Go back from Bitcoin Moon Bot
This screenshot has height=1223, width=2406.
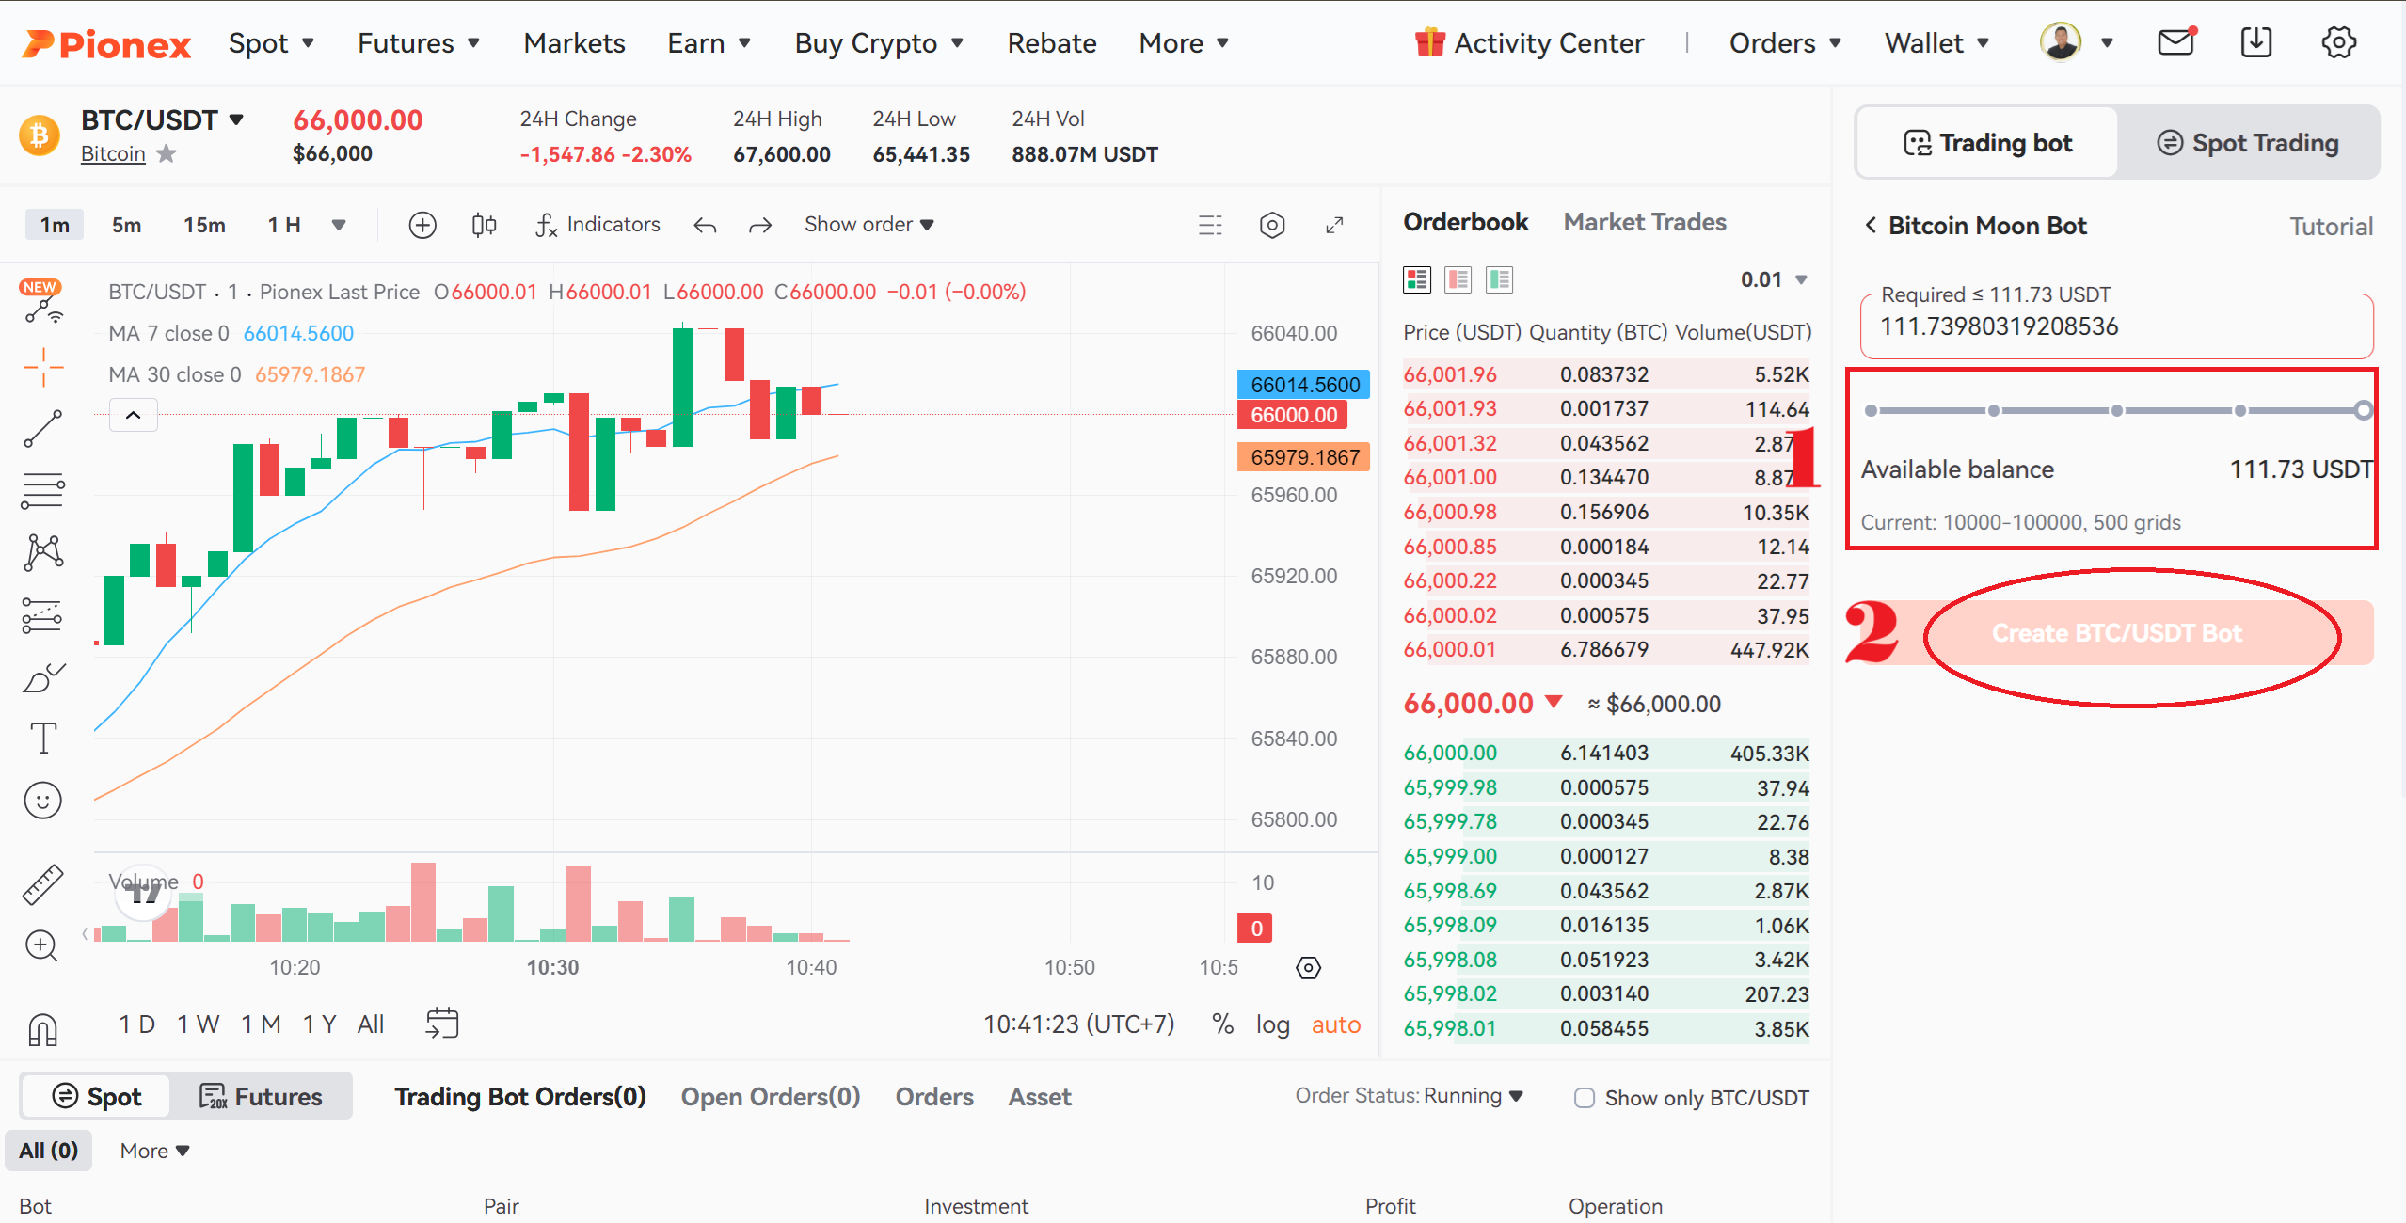1871,225
